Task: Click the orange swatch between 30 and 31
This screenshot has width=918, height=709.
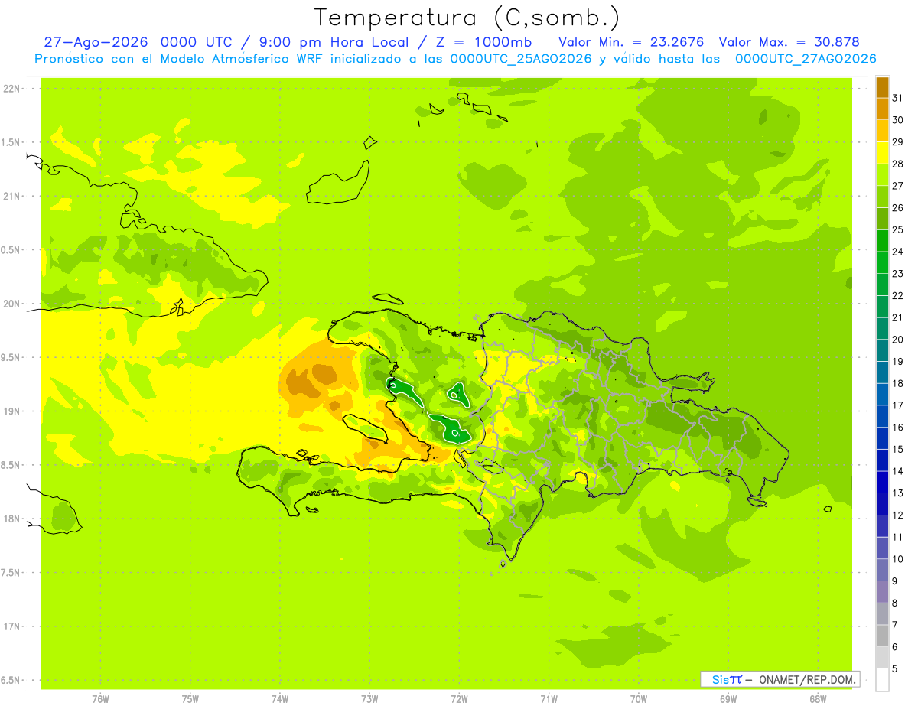Action: coord(882,109)
